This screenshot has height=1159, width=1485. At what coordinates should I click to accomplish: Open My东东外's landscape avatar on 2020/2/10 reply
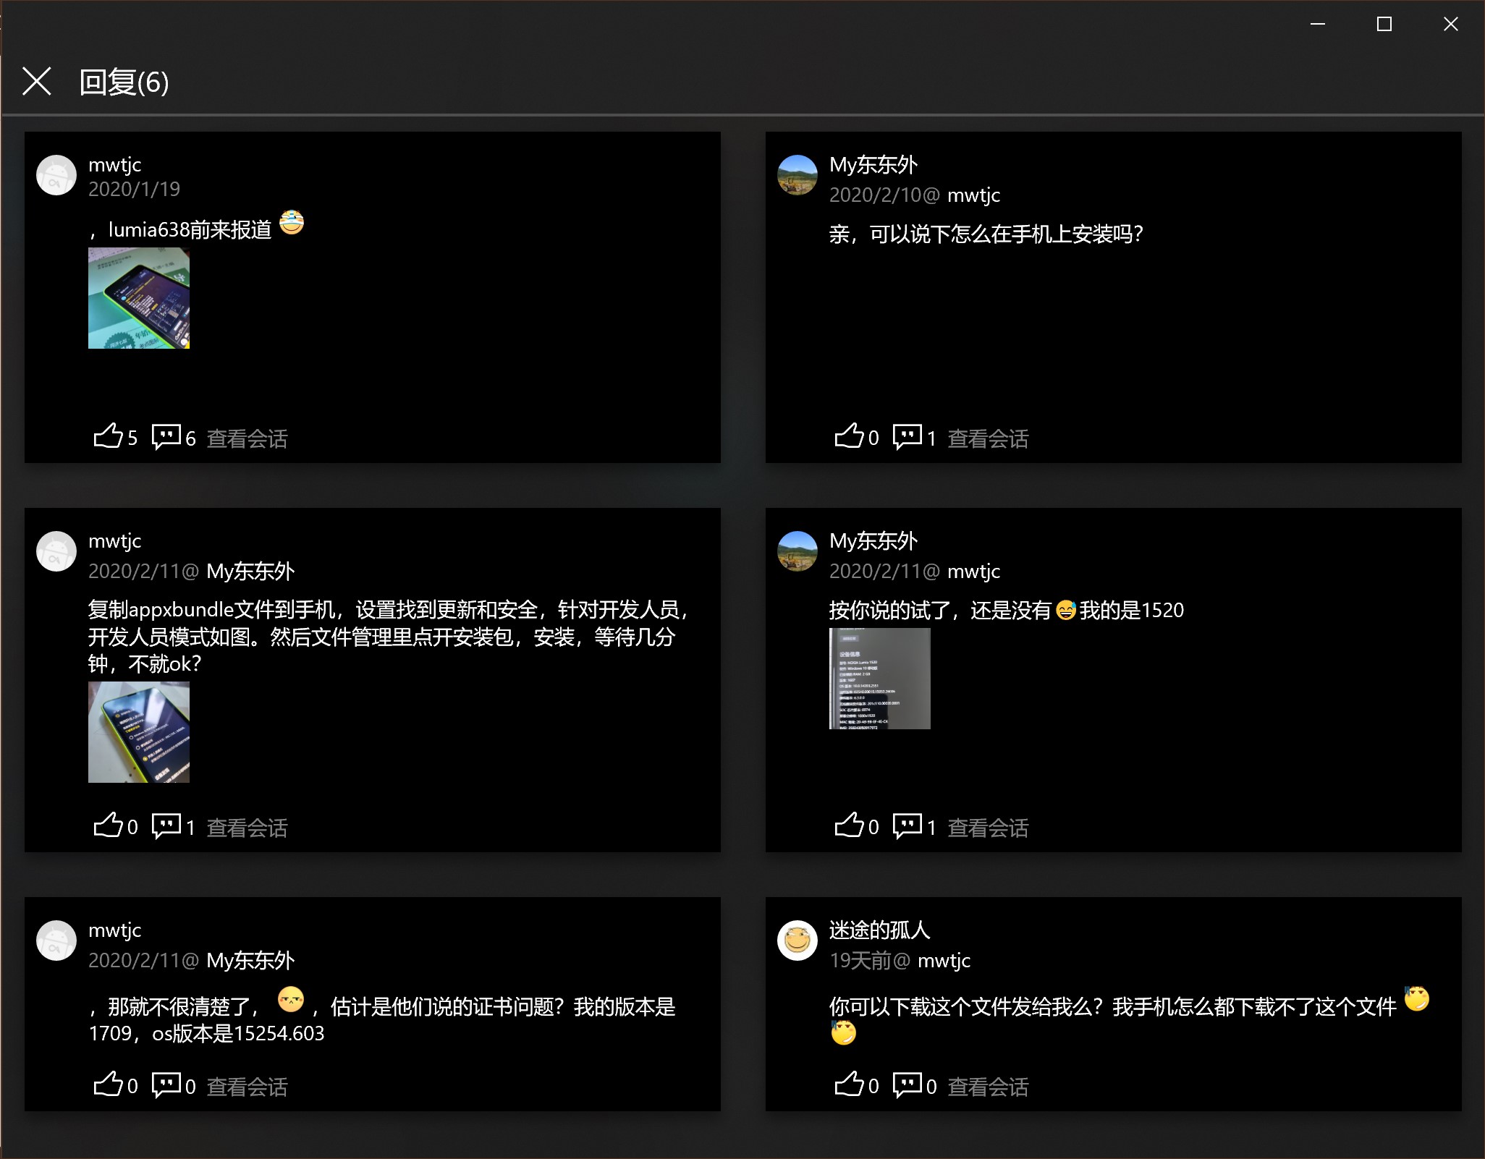point(797,175)
